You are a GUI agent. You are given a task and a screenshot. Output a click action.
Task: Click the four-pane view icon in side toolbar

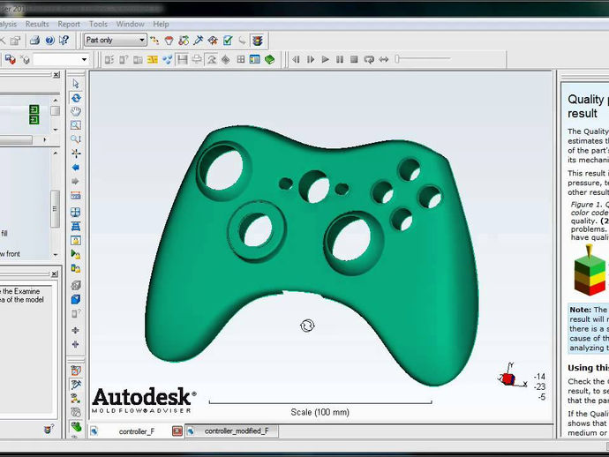coord(76,212)
